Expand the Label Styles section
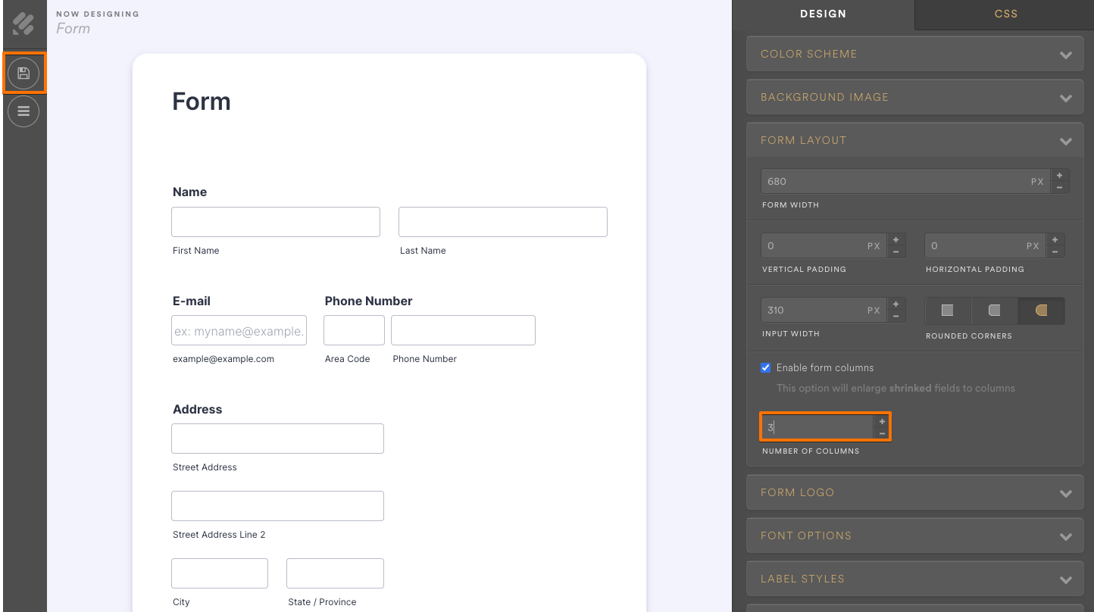The height and width of the screenshot is (612, 1094). pyautogui.click(x=914, y=579)
